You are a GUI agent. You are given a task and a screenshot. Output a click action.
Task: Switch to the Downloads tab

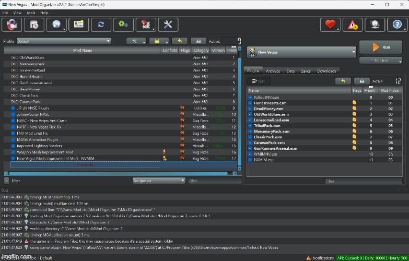pos(326,71)
